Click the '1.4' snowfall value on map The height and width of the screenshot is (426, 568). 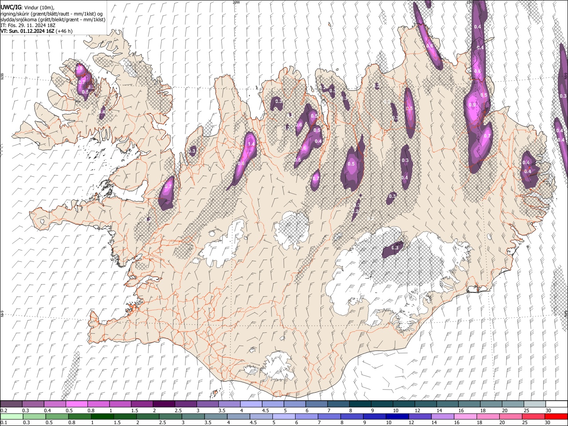click(251, 144)
